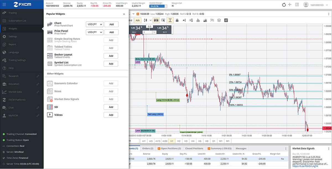Click the Usable Margin 84.82% progress bar

[158, 6]
